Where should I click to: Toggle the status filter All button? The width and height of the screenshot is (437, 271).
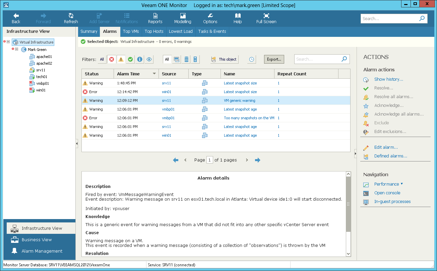click(102, 59)
